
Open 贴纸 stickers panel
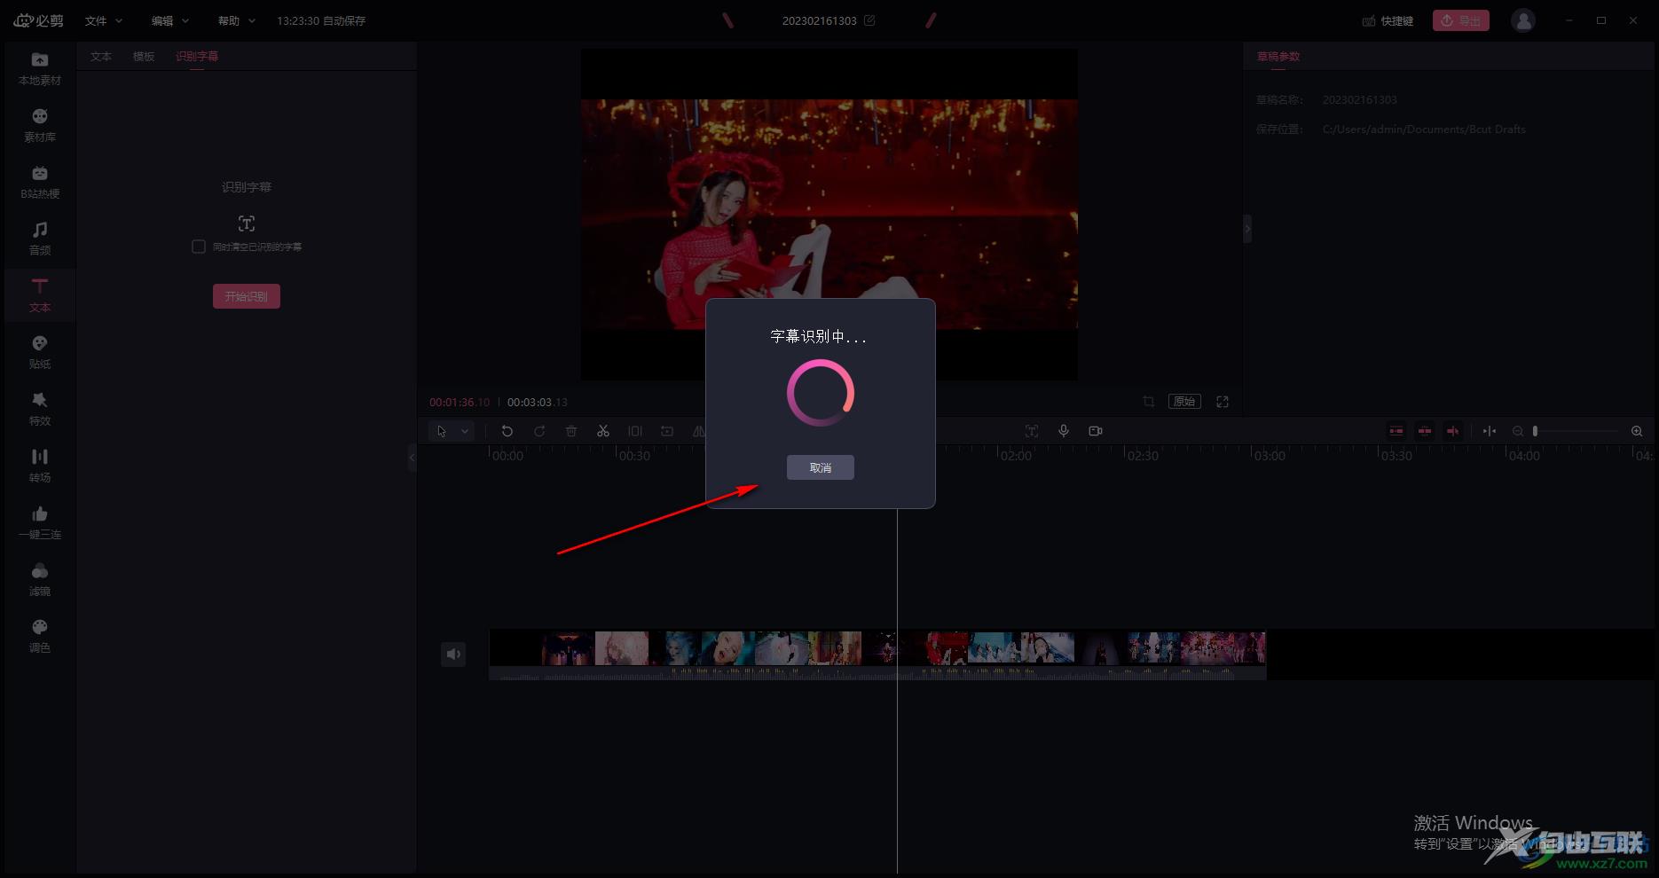40,353
